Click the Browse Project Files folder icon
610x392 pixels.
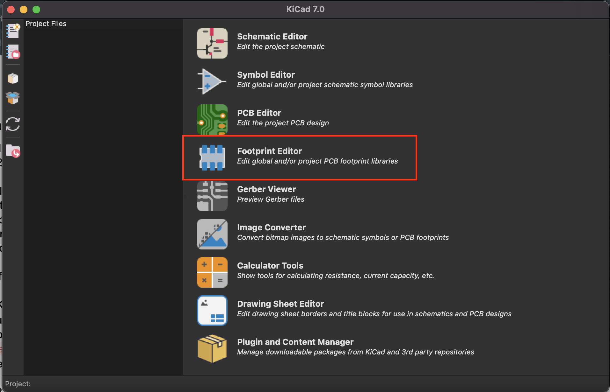(x=13, y=150)
